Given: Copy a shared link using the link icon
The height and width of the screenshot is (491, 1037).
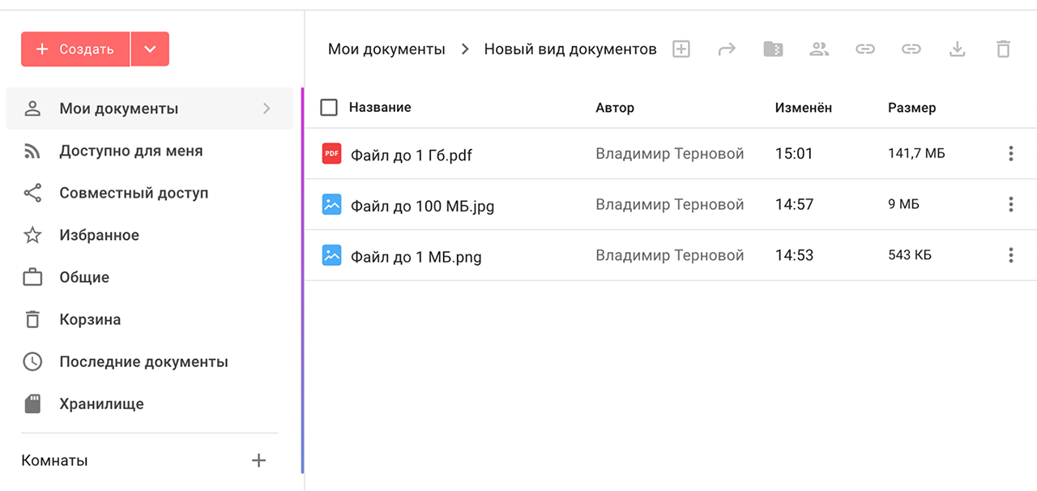Looking at the screenshot, I should point(864,49).
